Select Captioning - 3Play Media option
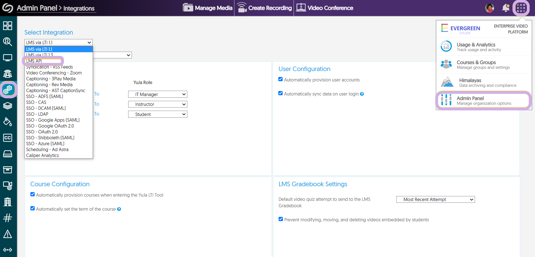 pyautogui.click(x=59, y=79)
